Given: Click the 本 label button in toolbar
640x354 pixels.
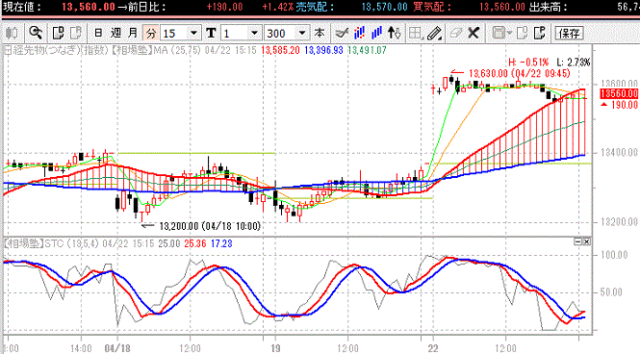Looking at the screenshot, I should tap(320, 33).
